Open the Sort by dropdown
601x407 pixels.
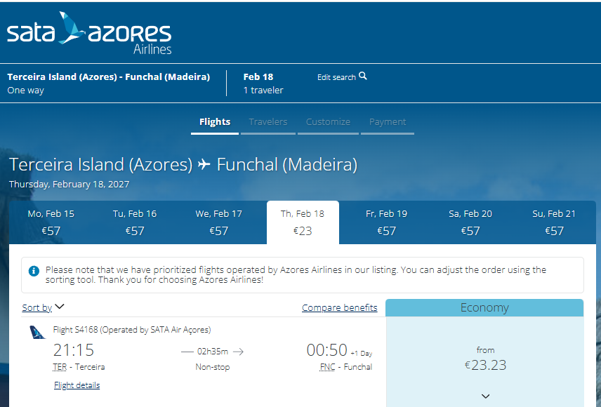click(43, 307)
